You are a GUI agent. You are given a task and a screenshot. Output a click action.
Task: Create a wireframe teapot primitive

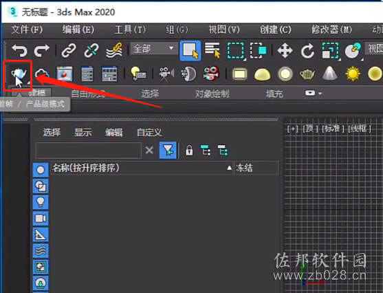[307, 74]
